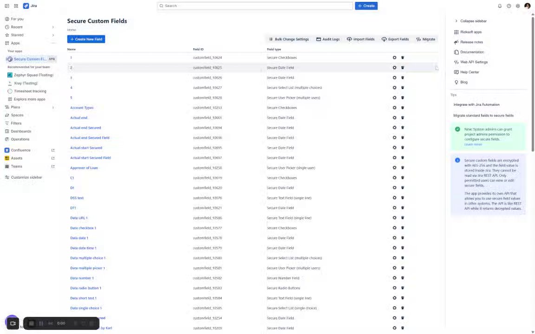Click trash icon for D1 field
The width and height of the screenshot is (535, 334).
coord(403,188)
